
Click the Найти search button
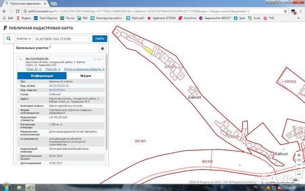[x=100, y=39]
